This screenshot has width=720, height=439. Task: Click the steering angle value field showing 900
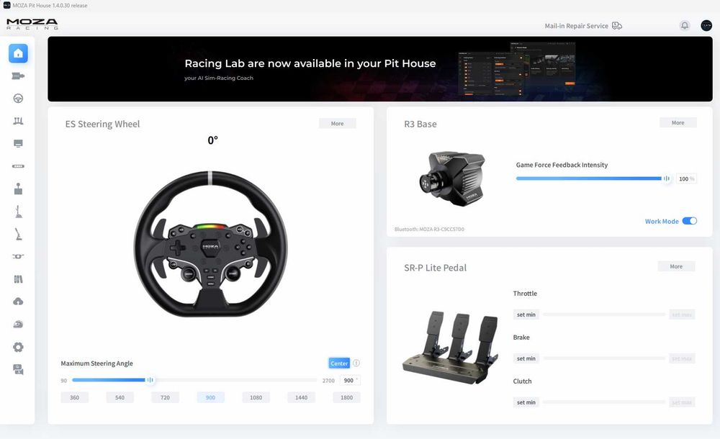click(350, 380)
